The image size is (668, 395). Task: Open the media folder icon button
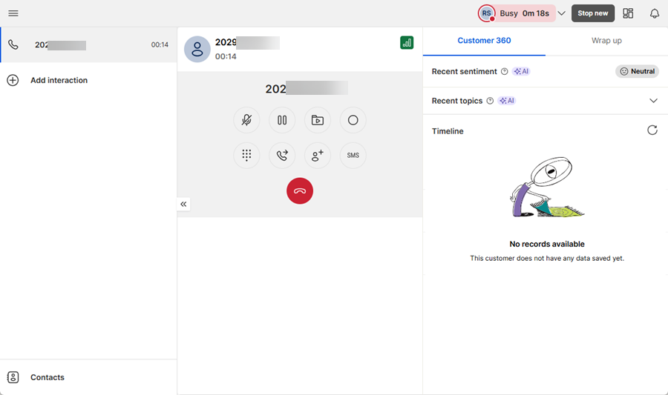click(318, 120)
